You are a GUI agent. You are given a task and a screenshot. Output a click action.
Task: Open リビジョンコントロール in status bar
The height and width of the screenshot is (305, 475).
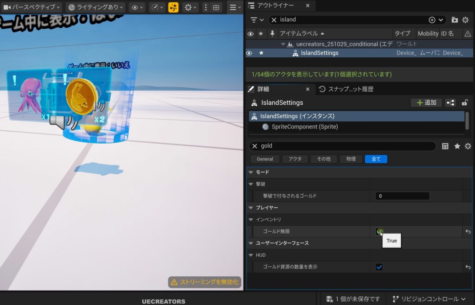coord(430,299)
